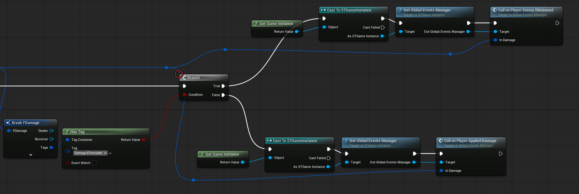The image size is (579, 194).
Task: Clear the Damage.Eliminated tag with X
Action: [105, 153]
